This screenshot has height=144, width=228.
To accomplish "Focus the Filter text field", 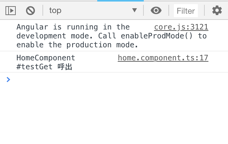I will pos(186,11).
